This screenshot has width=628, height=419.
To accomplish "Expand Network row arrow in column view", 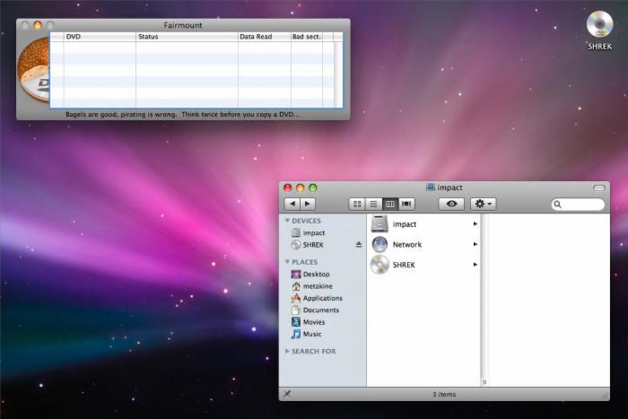I will pos(475,244).
